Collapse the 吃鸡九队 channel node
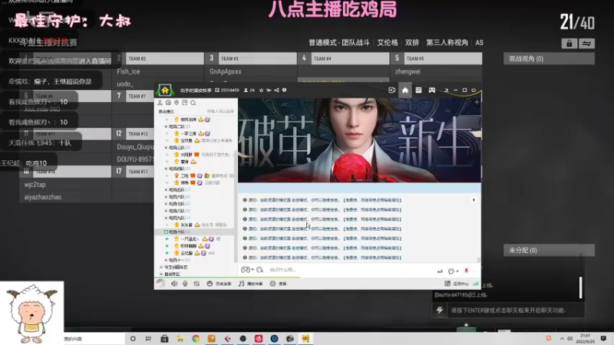The width and height of the screenshot is (614, 345). tap(166, 218)
